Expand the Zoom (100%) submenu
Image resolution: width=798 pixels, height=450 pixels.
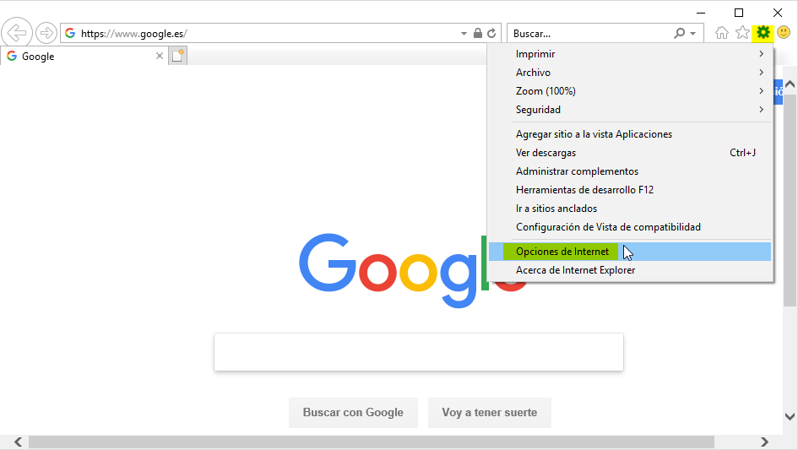630,91
